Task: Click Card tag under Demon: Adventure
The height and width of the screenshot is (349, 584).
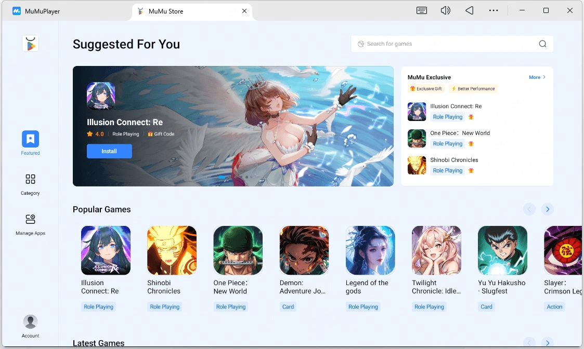Action: 288,306
